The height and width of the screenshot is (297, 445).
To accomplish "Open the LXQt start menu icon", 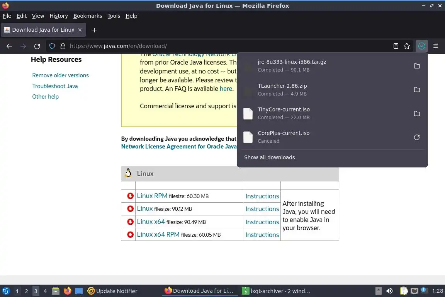I will tap(6, 291).
